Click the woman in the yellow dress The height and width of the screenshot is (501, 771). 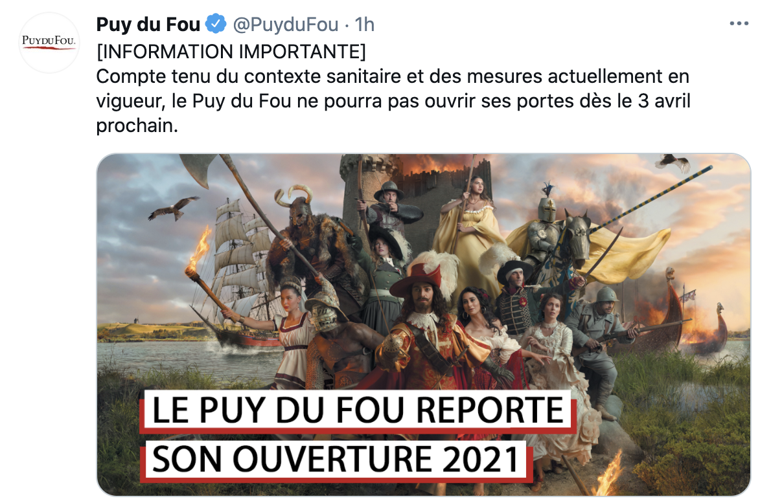(x=467, y=226)
